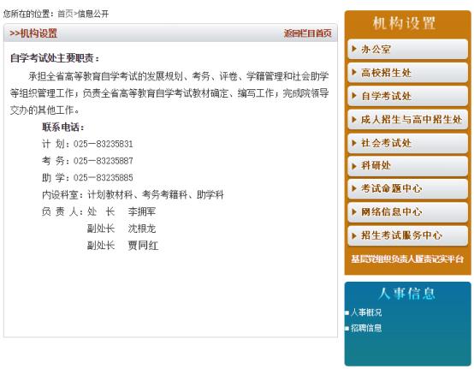474x369 pixels.
Task: Click the arrow icon beside 办公室
Action: click(354, 49)
